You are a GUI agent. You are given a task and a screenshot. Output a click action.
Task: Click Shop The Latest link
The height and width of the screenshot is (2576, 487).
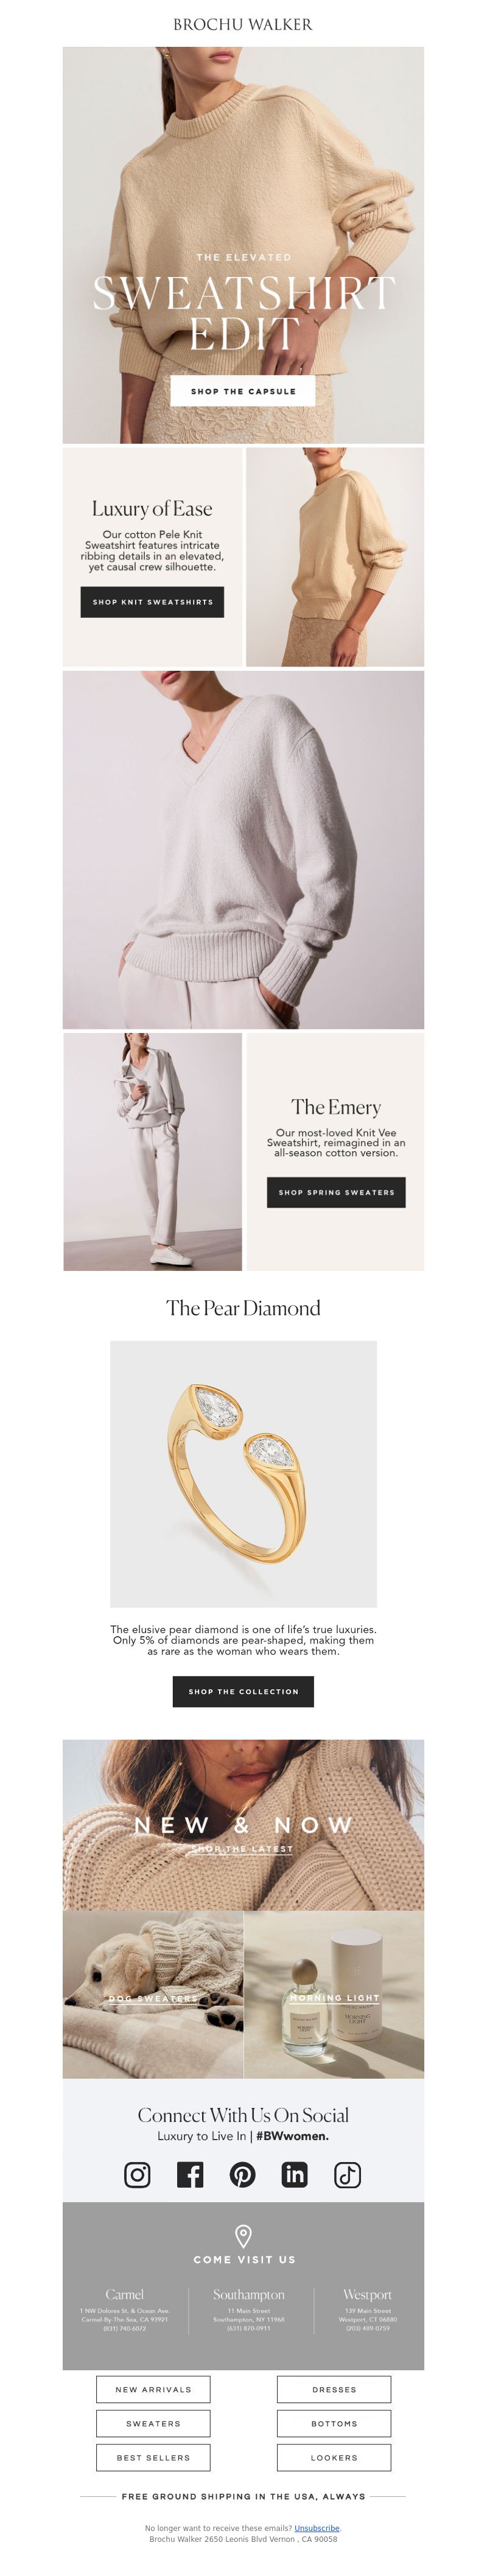243,1849
